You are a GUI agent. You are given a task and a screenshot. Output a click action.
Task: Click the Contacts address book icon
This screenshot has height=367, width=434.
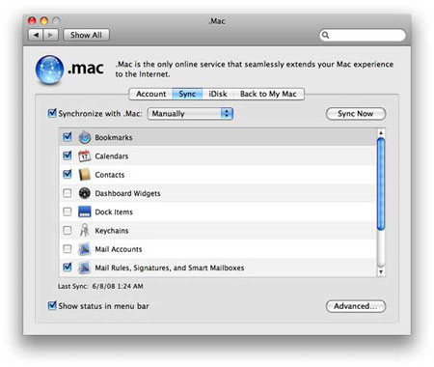(85, 175)
